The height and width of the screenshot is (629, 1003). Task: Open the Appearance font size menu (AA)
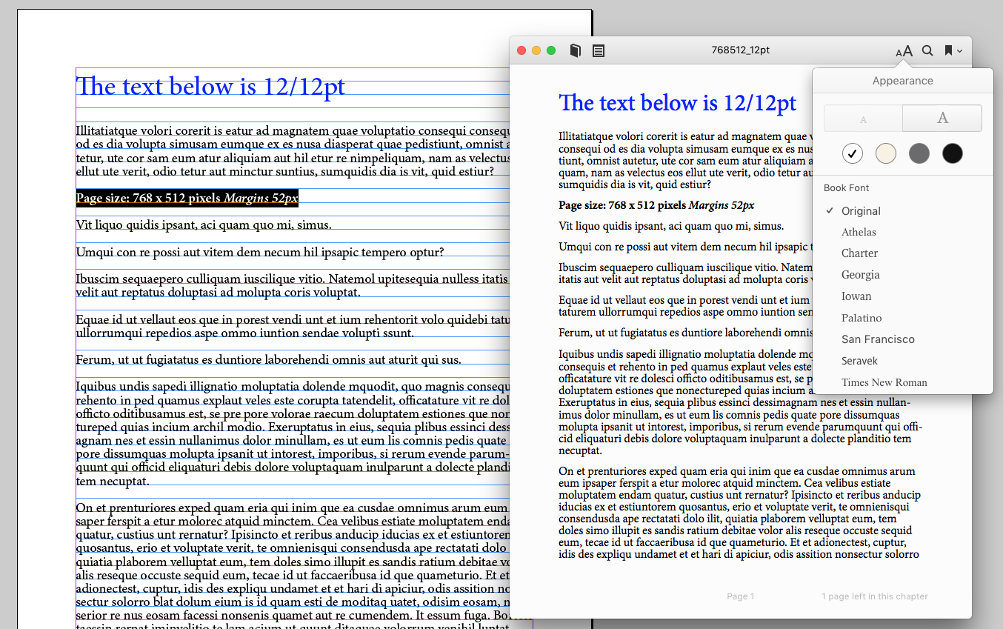[904, 50]
